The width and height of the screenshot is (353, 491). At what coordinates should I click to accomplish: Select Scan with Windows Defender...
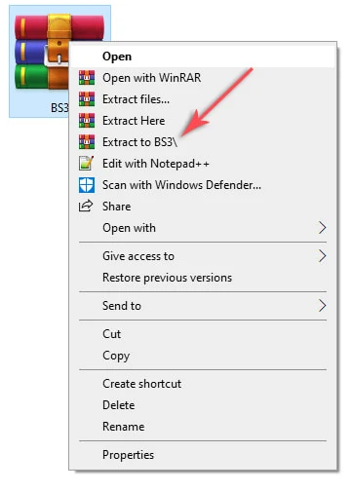(203, 185)
